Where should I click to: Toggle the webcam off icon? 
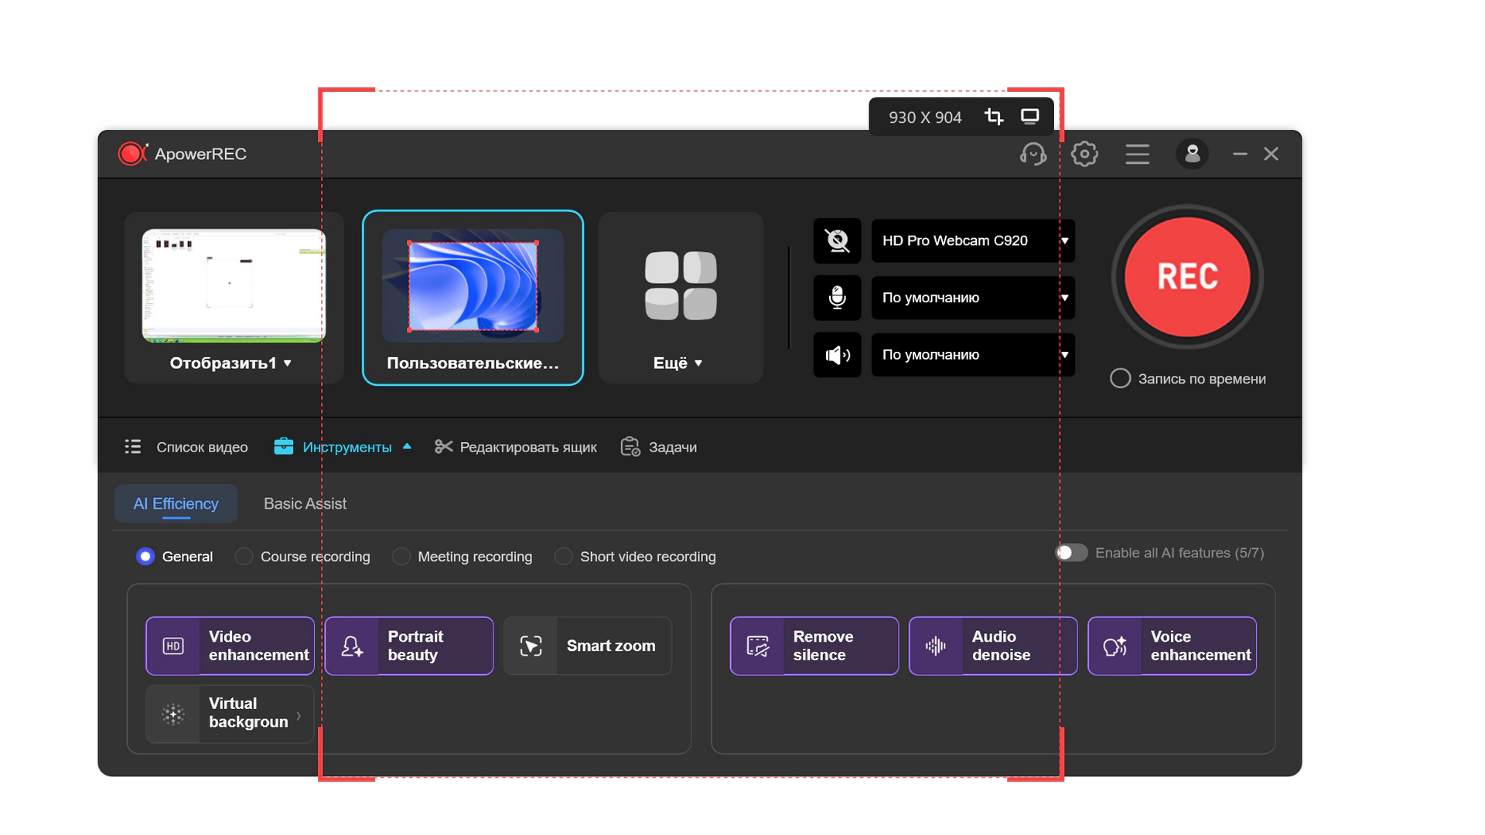point(837,240)
